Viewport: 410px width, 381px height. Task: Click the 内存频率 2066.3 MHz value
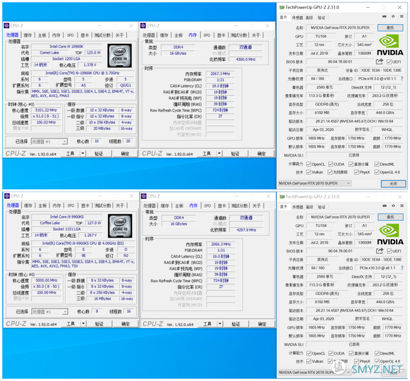click(221, 244)
